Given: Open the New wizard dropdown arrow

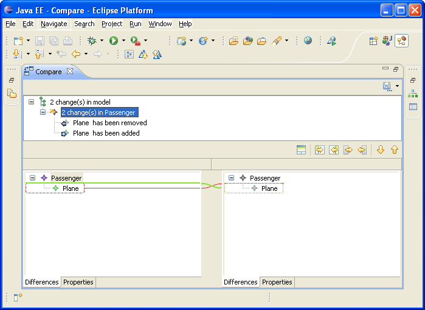Looking at the screenshot, I should pyautogui.click(x=28, y=41).
